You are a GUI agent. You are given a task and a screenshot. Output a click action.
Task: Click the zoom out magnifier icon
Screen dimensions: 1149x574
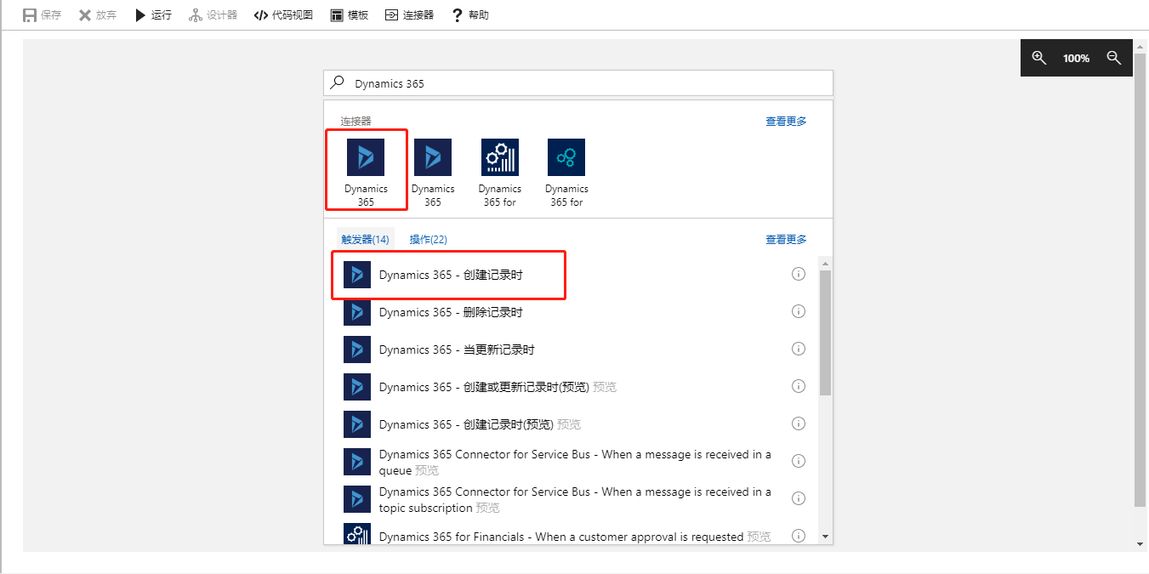click(1114, 58)
